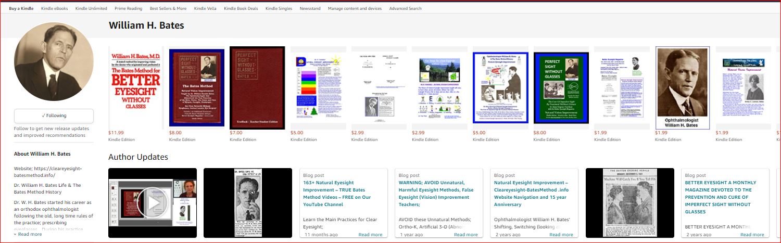Open Best Sellers & More

[168, 8]
